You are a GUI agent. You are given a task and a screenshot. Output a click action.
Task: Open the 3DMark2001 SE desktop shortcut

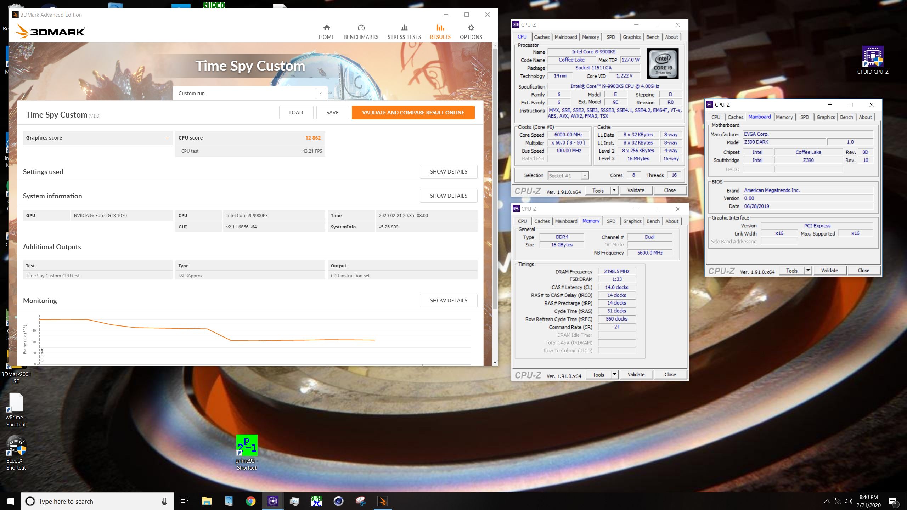[x=16, y=368]
